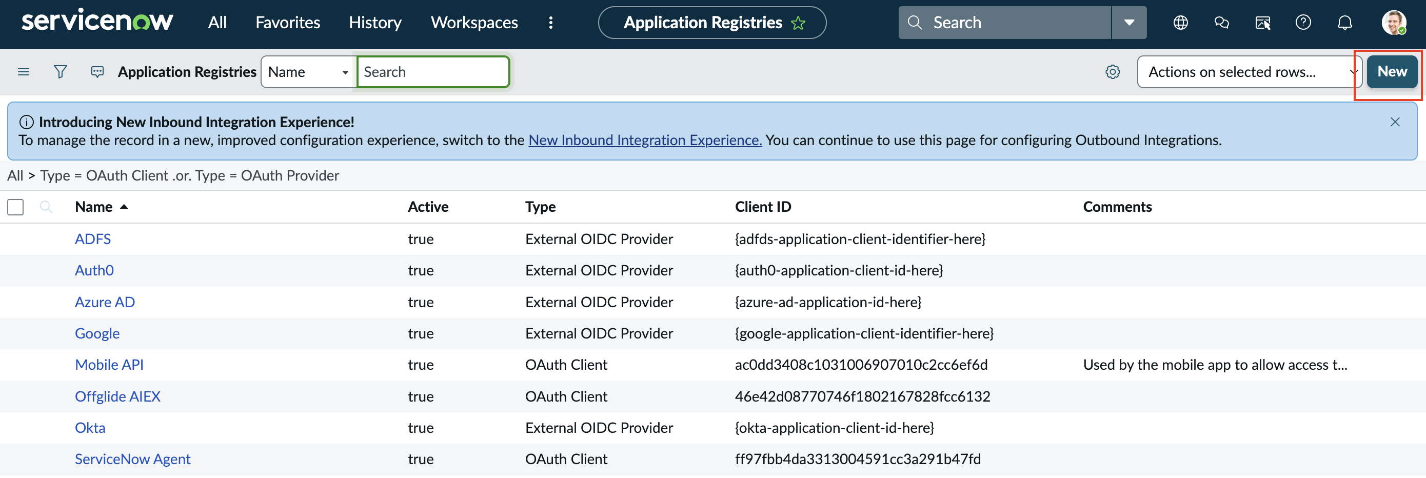Screen dimensions: 1426x478
Task: Open the list controls hamburger menu
Action: click(23, 72)
